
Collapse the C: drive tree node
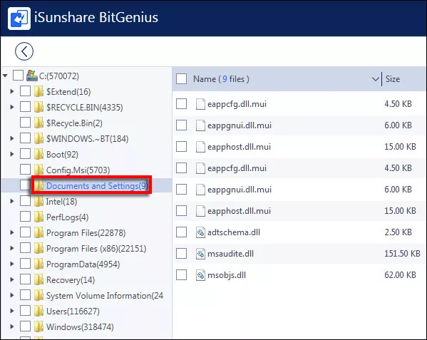5,76
